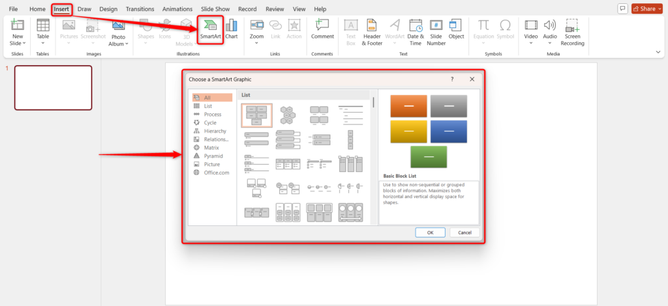Choose the Process category
The image size is (668, 306).
pos(212,115)
